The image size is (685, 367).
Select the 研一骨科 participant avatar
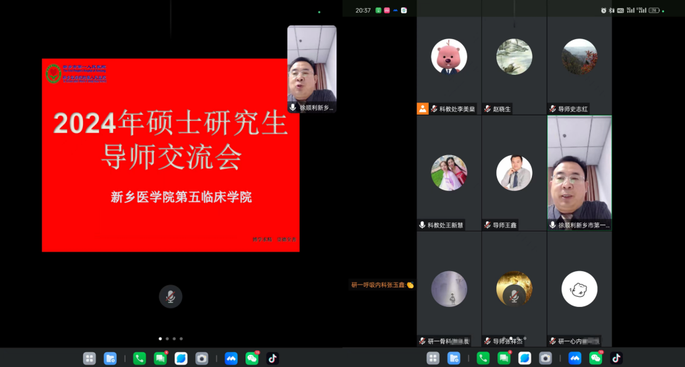449,289
